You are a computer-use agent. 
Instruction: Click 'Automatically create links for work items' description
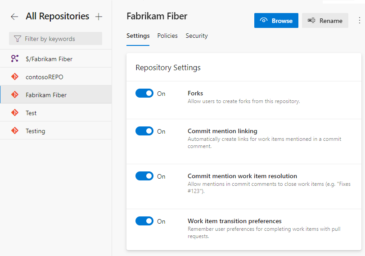tap(265, 143)
